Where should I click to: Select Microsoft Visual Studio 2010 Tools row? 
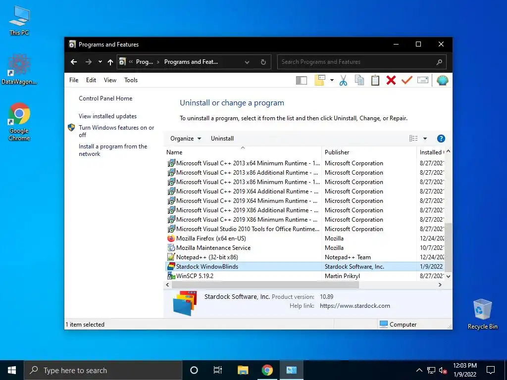[x=305, y=229]
